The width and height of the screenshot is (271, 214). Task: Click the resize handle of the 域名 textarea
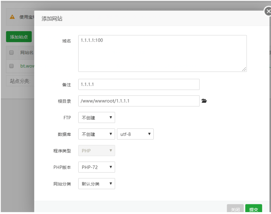[x=244, y=69]
